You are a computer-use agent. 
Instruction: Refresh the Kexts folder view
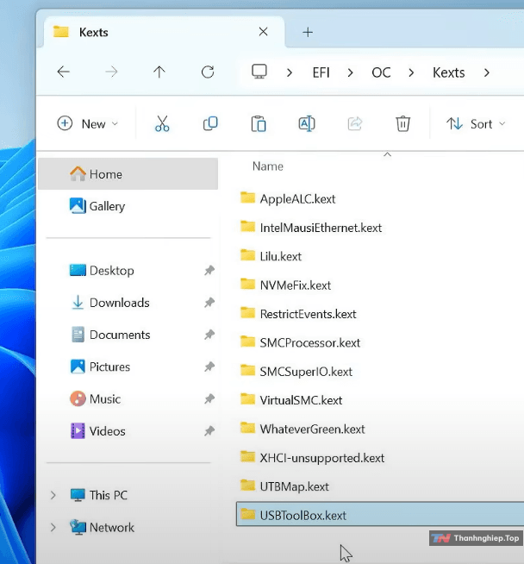208,72
